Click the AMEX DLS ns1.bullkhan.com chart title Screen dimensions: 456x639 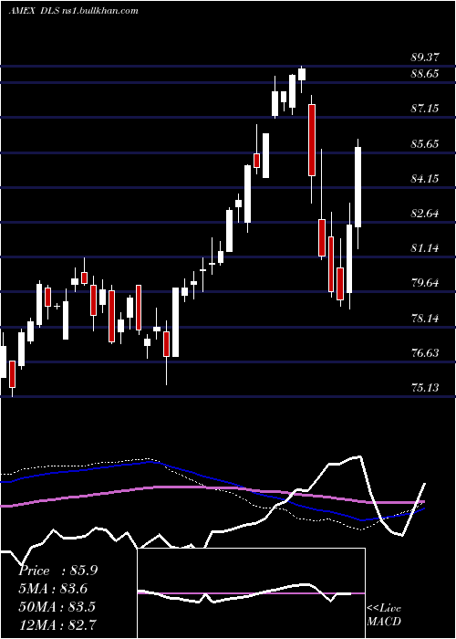coord(73,11)
